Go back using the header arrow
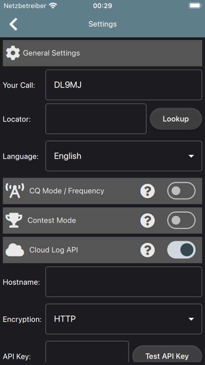The width and height of the screenshot is (205, 365). click(13, 24)
